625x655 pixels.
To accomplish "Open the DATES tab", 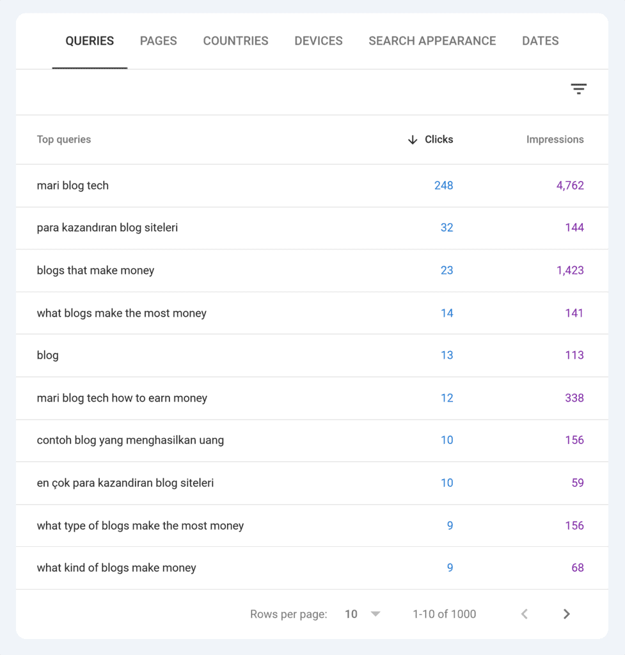I will click(540, 40).
